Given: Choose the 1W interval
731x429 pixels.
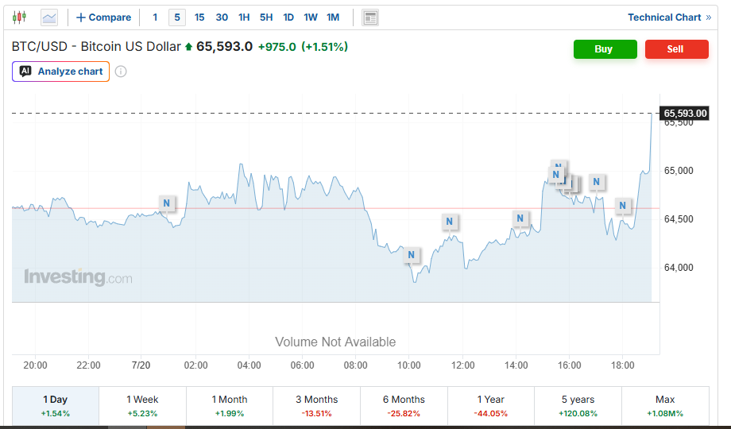Looking at the screenshot, I should (x=311, y=17).
